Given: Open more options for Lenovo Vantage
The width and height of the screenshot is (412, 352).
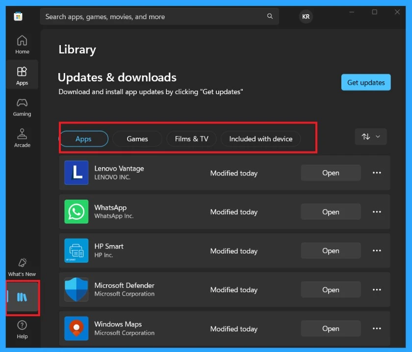Looking at the screenshot, I should point(377,173).
